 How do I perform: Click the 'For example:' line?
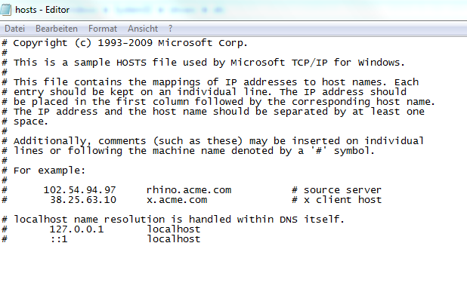coord(44,171)
